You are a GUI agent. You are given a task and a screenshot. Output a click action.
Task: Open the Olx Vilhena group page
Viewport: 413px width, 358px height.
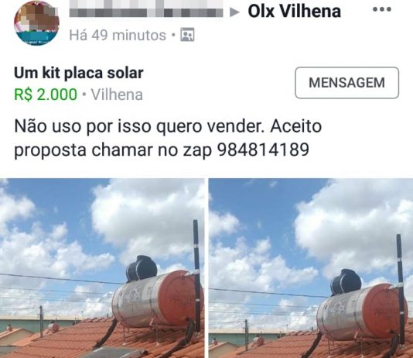[x=294, y=12]
